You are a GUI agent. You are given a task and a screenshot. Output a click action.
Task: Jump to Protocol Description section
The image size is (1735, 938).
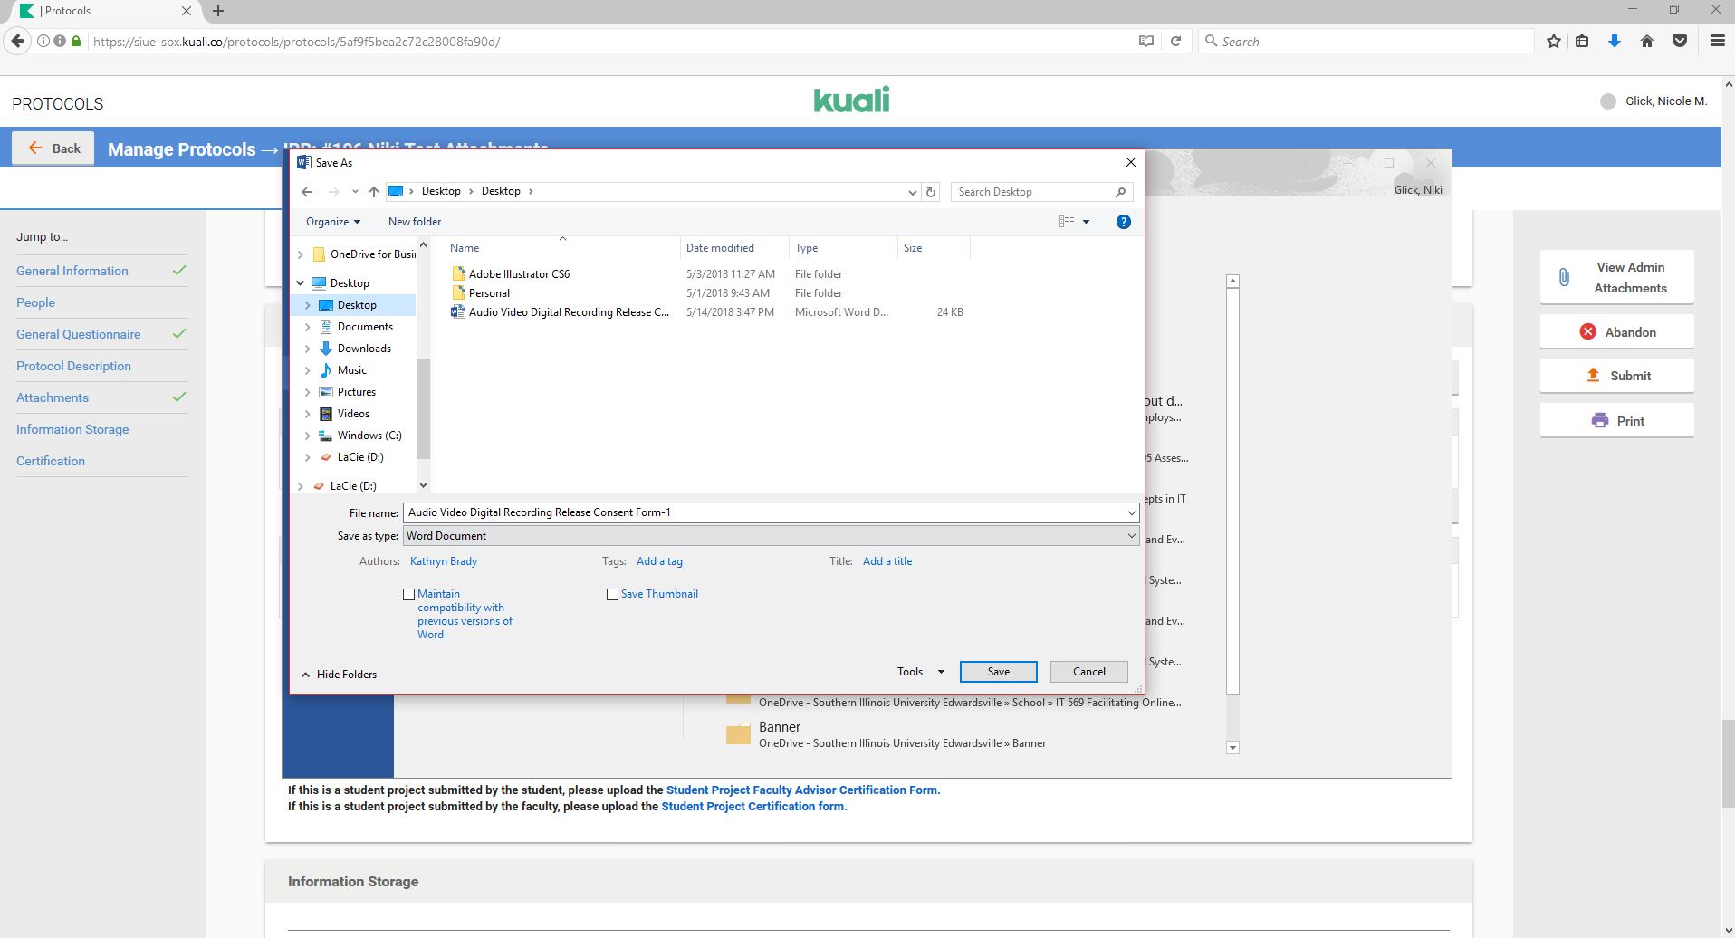(73, 366)
